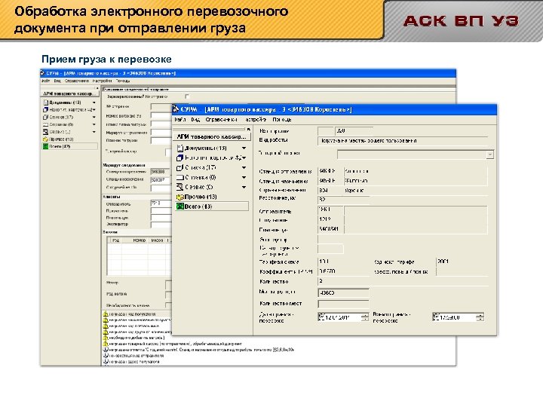
Task: Click the Экспедитор field in back window
Action: 161,225
